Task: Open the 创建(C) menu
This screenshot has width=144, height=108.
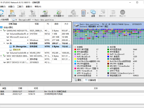Action: click(11, 7)
